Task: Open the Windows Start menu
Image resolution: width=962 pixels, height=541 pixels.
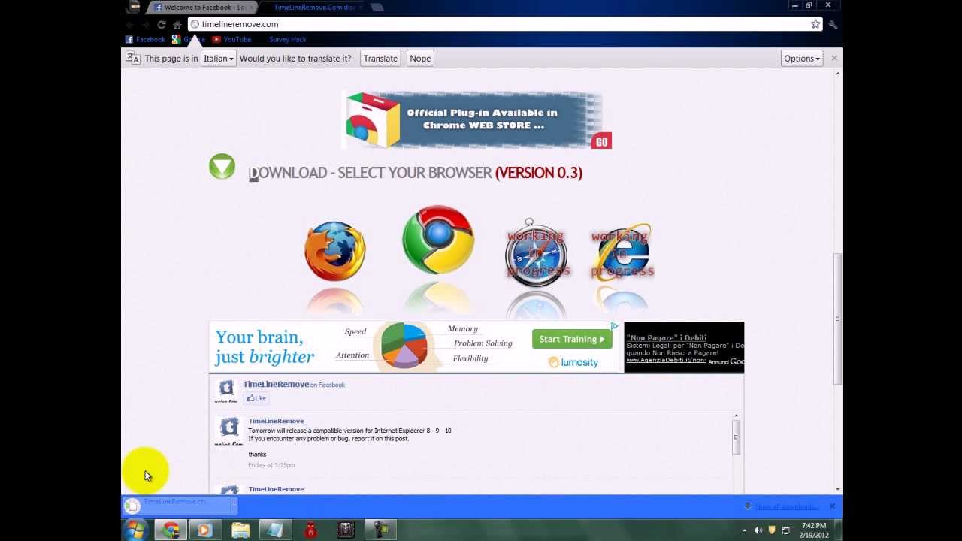Action: pos(136,530)
